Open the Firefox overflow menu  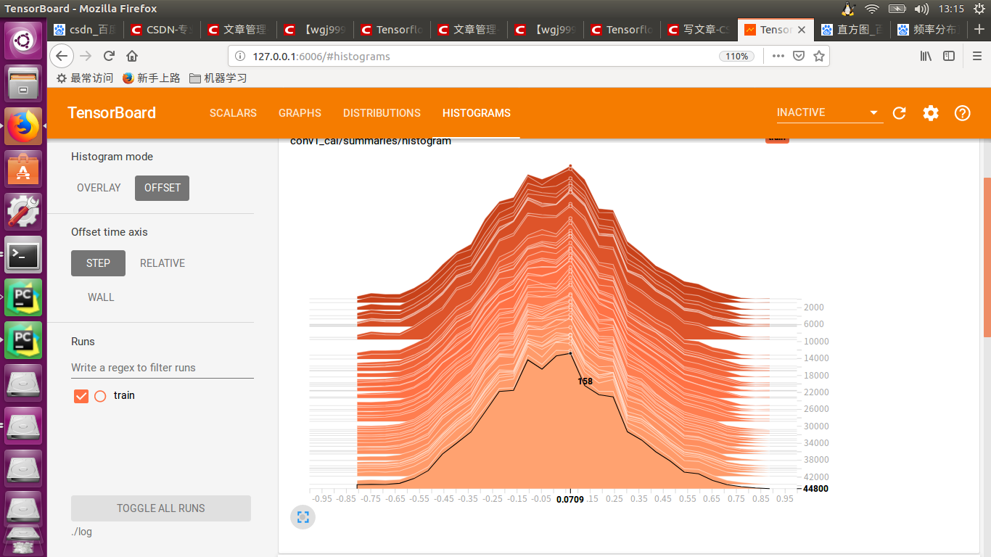pos(778,56)
